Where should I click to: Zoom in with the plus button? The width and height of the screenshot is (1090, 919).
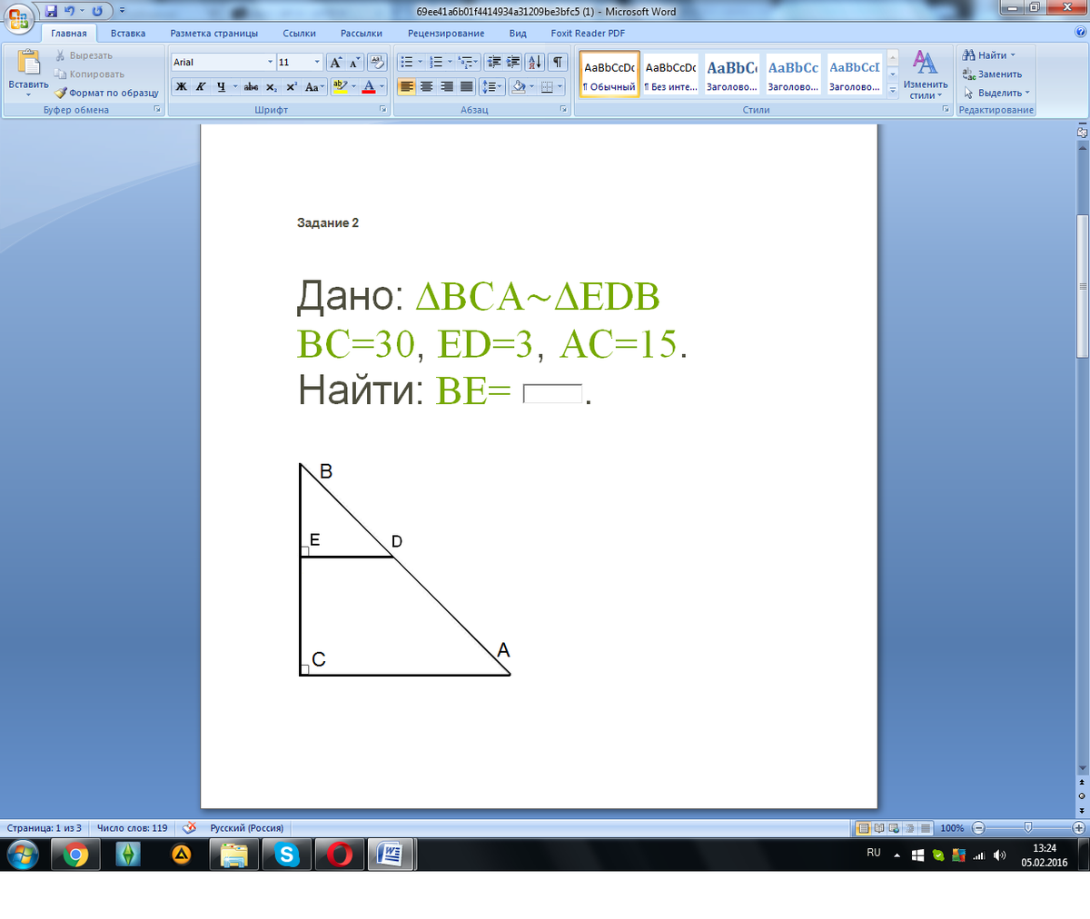coord(1079,828)
